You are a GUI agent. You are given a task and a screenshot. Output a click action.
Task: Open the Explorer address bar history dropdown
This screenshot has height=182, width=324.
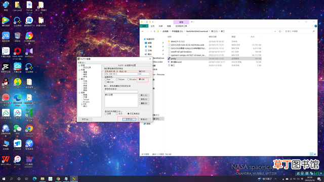(x=275, y=31)
